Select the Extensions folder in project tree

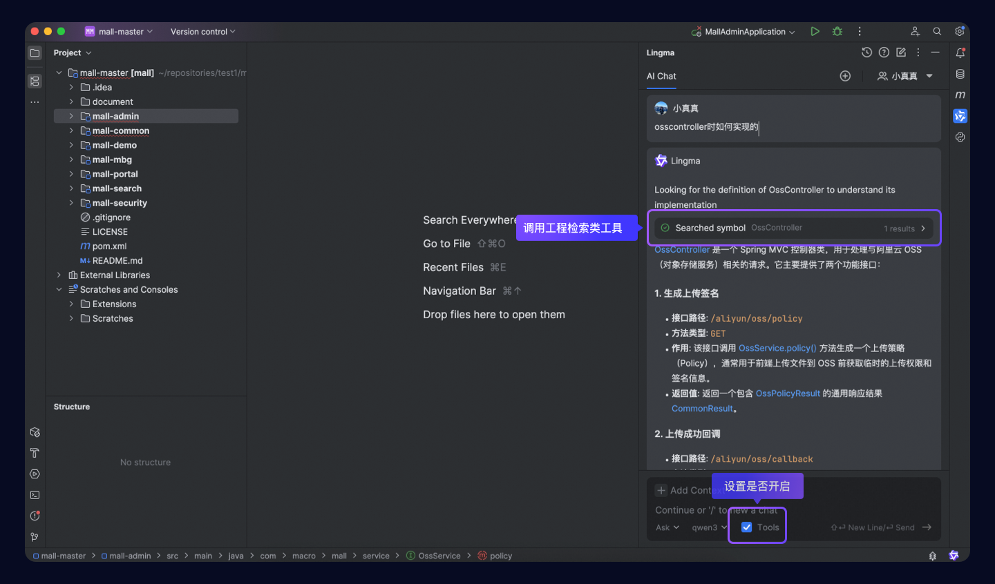click(114, 304)
